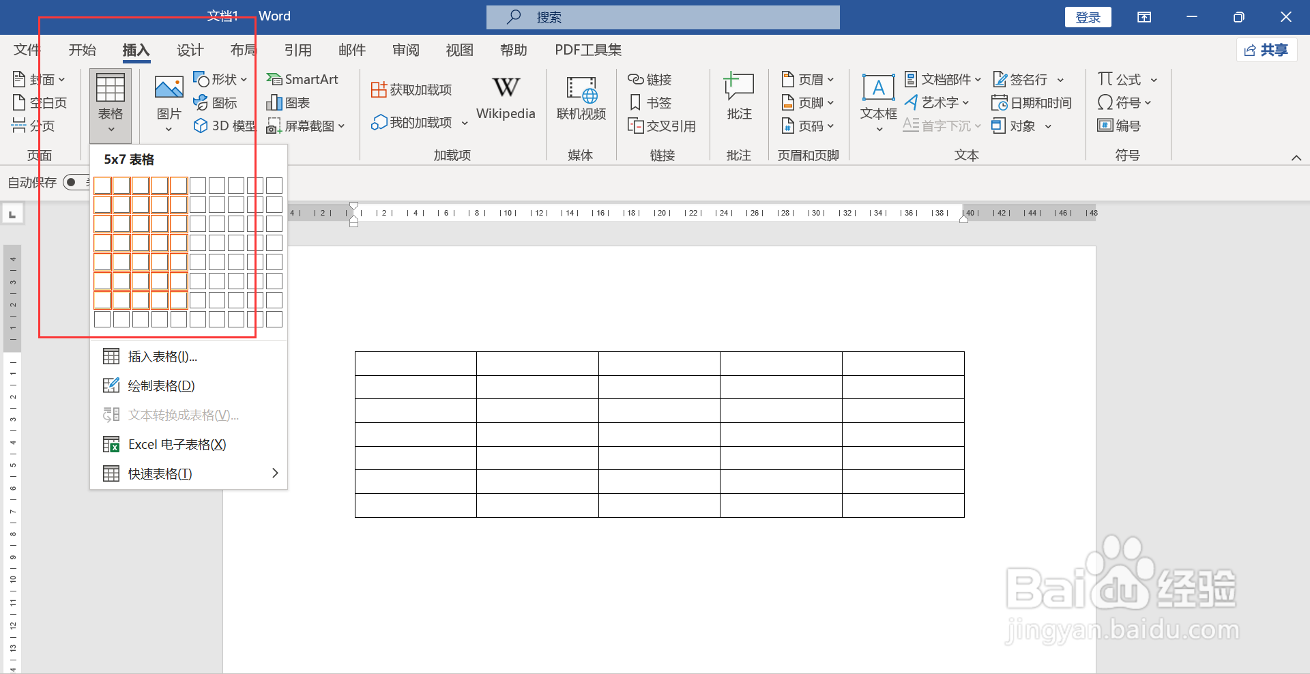Open Quick Tables (快速表格) submenu
The image size is (1310, 674).
(x=188, y=473)
